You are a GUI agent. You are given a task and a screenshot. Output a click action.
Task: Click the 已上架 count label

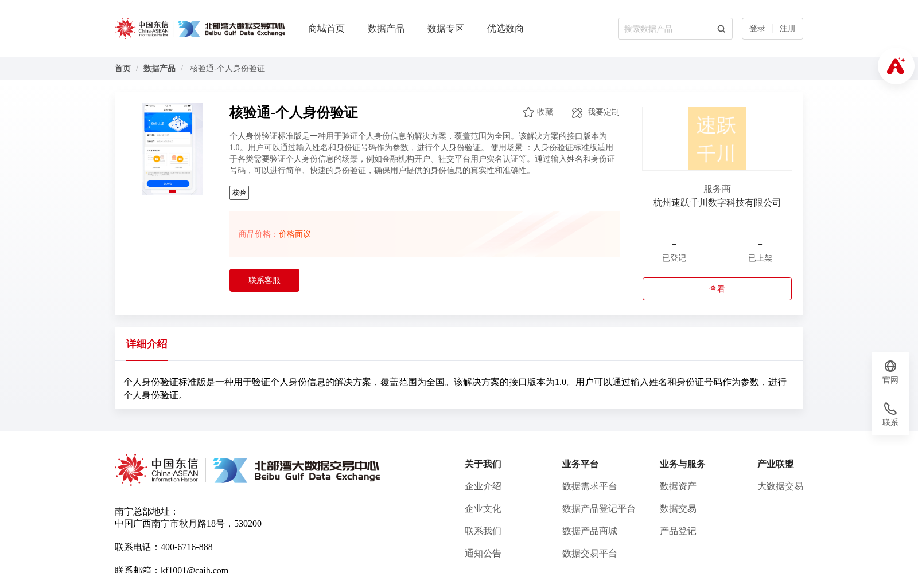[760, 258]
